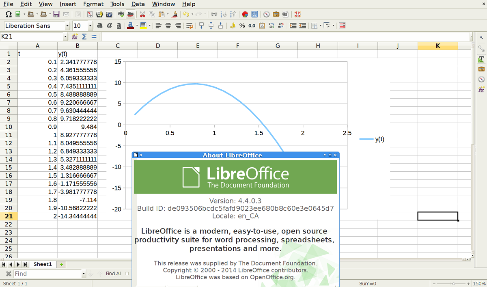Increase cell indent
Screen dimensions: 487x287
pyautogui.click(x=293, y=26)
